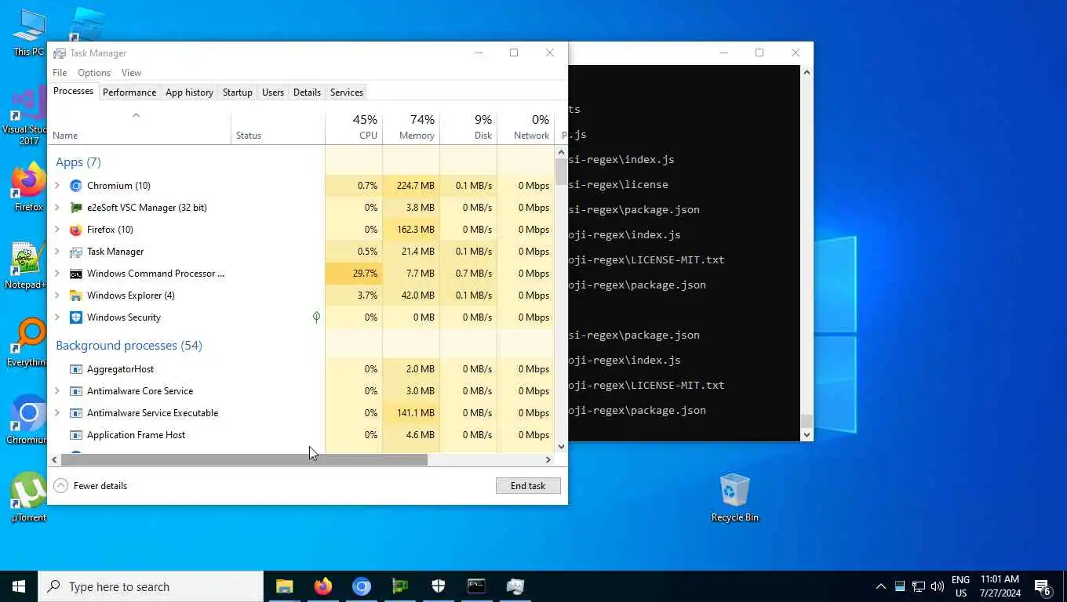The height and width of the screenshot is (602, 1067).
Task: Select the Firefox desktop shortcut
Action: tap(29, 188)
